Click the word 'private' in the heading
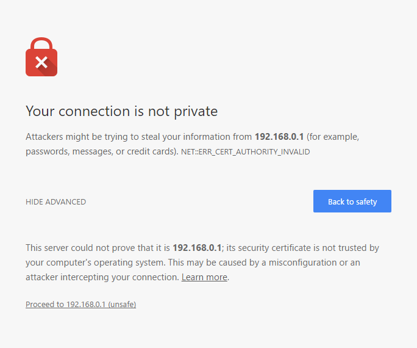The width and height of the screenshot is (417, 348). (197, 111)
